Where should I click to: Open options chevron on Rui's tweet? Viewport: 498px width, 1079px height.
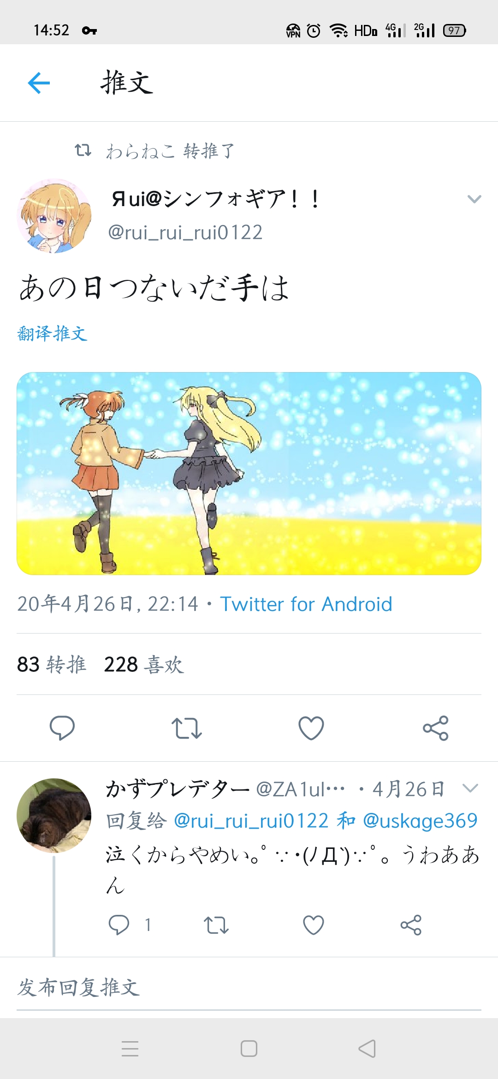click(x=474, y=199)
